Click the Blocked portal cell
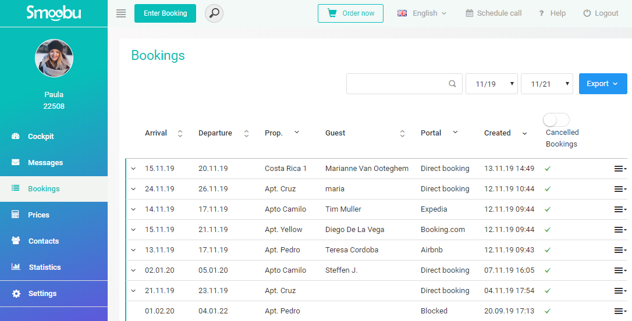632x321 pixels. (434, 311)
